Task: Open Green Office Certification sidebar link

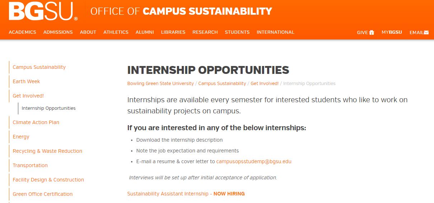Action: point(42,194)
